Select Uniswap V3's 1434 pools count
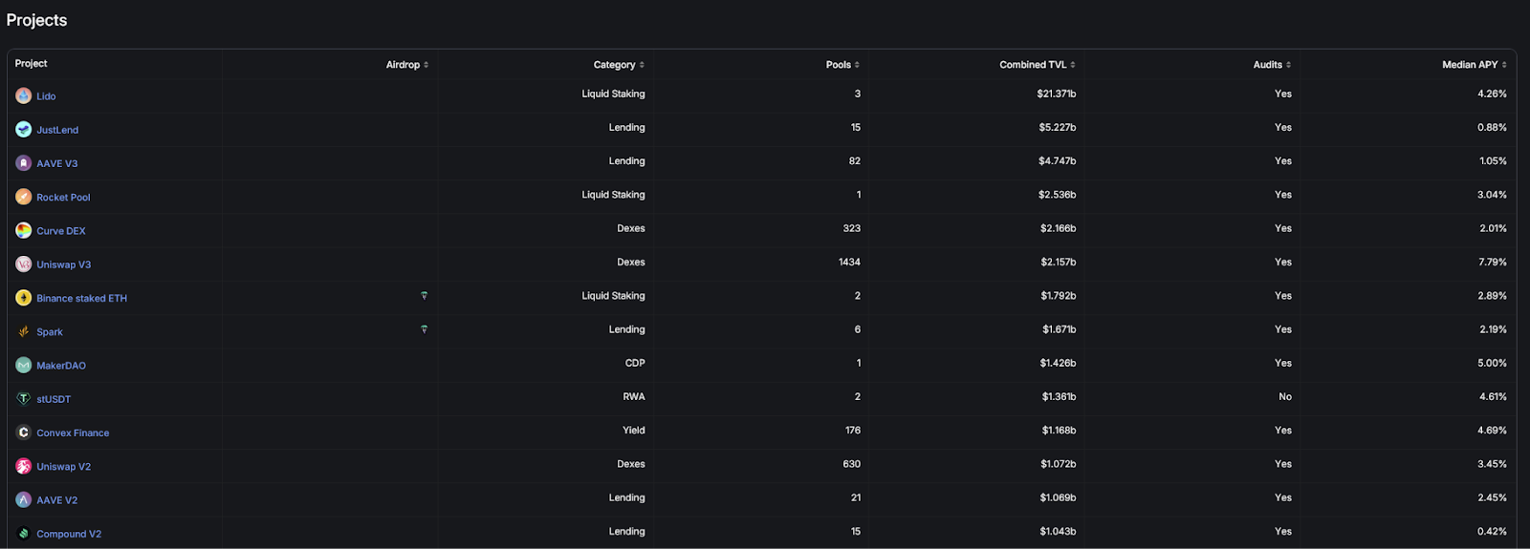Image resolution: width=1530 pixels, height=549 pixels. 849,262
